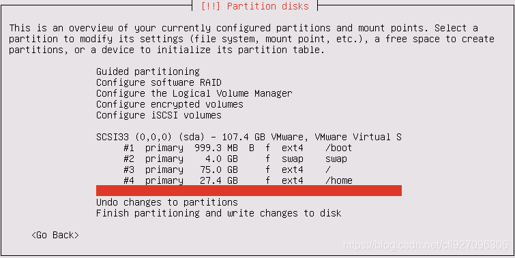Click the bootable flag B on partition #1
The height and width of the screenshot is (258, 515).
[252, 148]
